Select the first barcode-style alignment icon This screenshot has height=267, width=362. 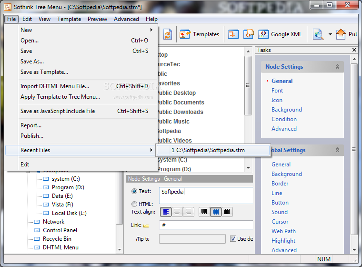tap(204, 212)
